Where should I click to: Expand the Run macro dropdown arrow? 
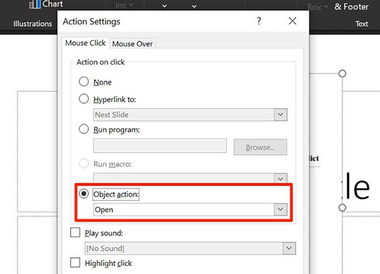tap(280, 179)
